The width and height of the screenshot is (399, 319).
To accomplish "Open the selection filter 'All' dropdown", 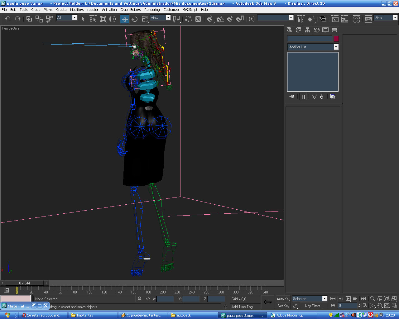I will click(x=75, y=18).
